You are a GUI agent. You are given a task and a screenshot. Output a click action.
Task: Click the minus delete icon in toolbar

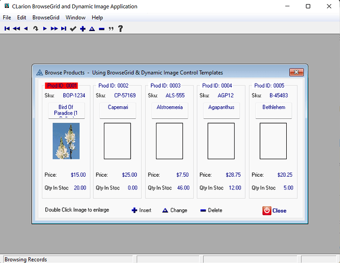(101, 29)
